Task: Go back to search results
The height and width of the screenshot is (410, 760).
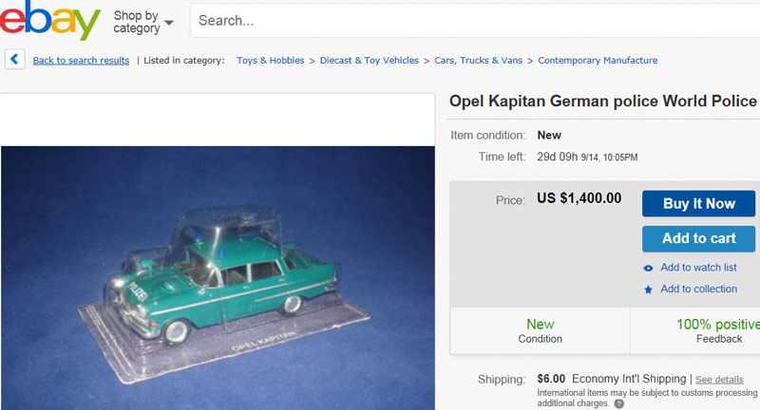Action: click(x=81, y=61)
